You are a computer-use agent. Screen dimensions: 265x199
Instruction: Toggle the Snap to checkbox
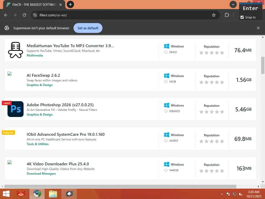pos(242,17)
